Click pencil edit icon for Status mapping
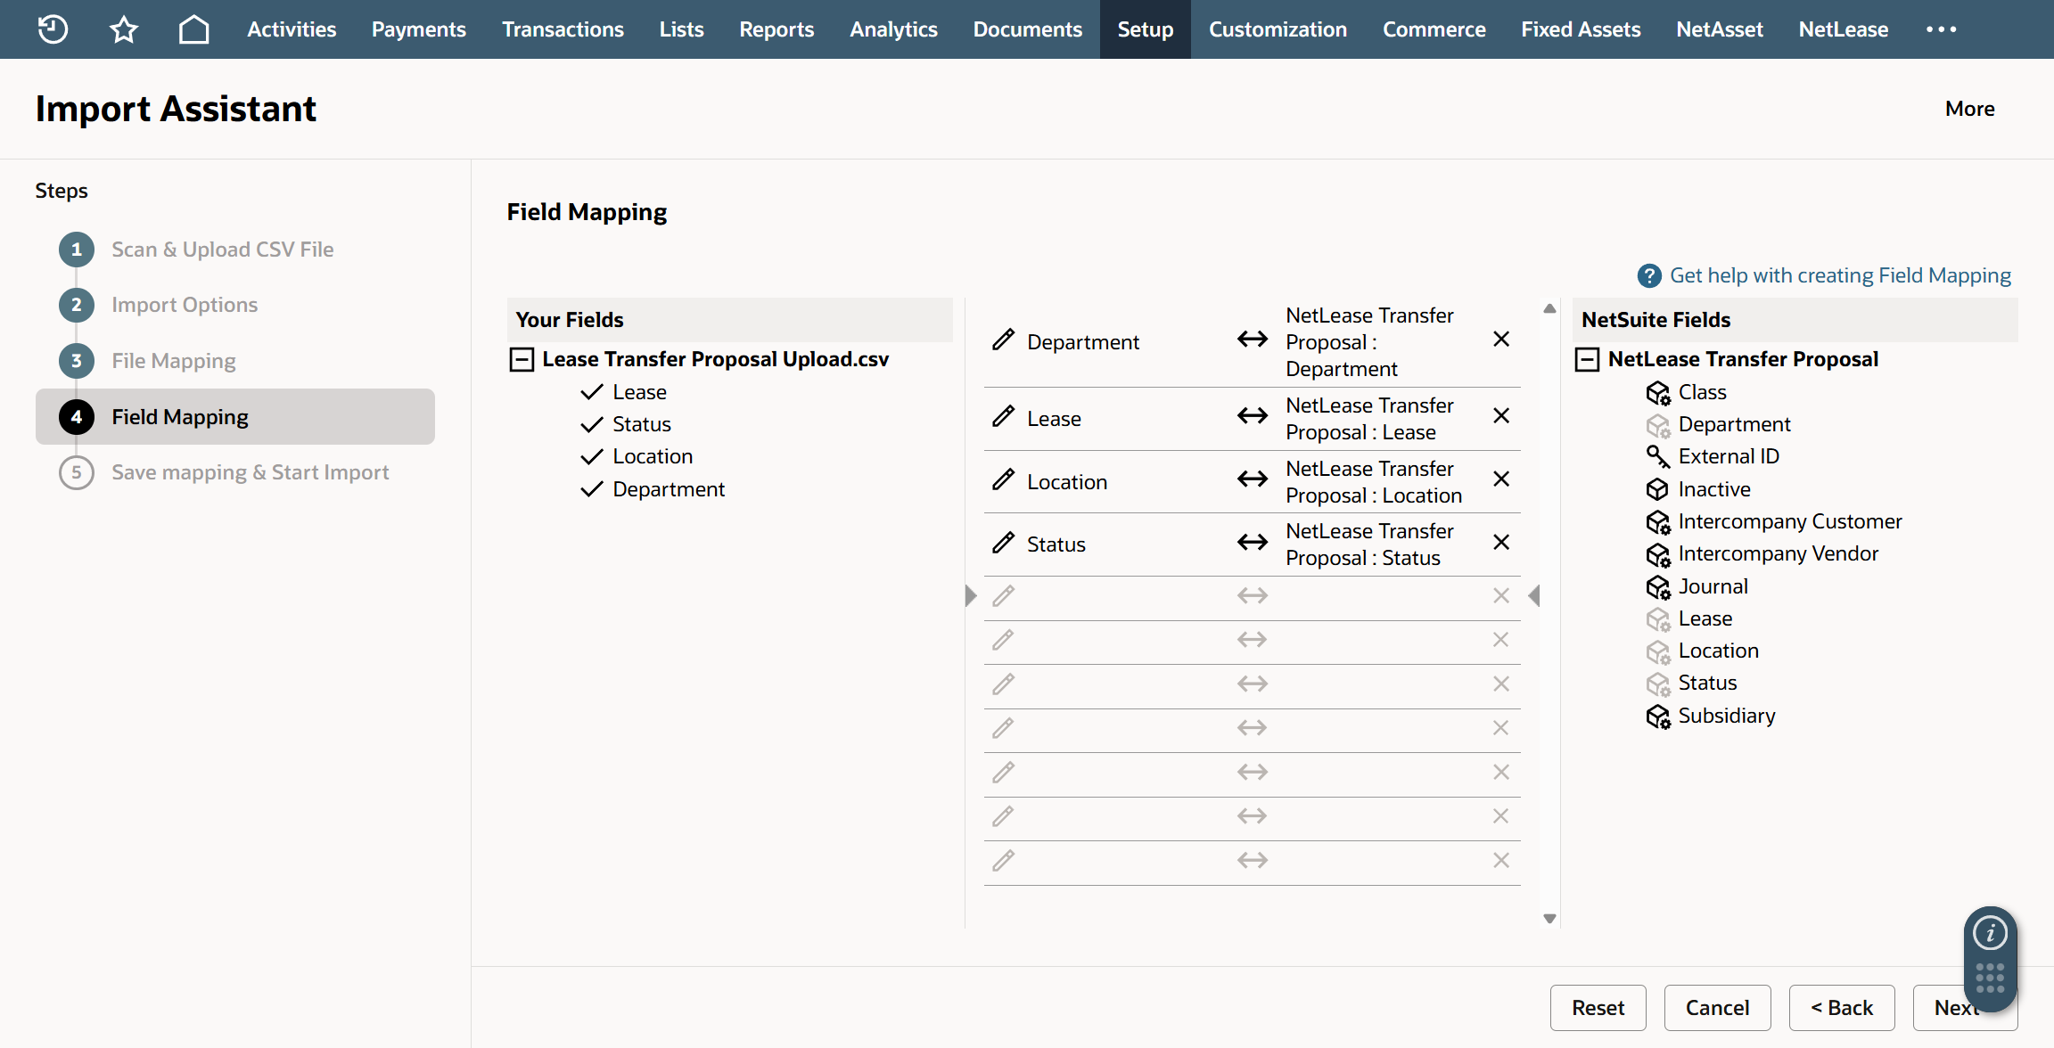 1003,544
